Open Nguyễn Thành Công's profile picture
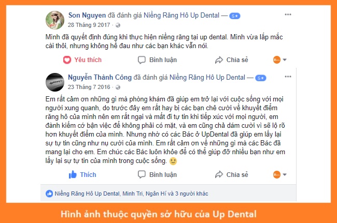 point(55,82)
